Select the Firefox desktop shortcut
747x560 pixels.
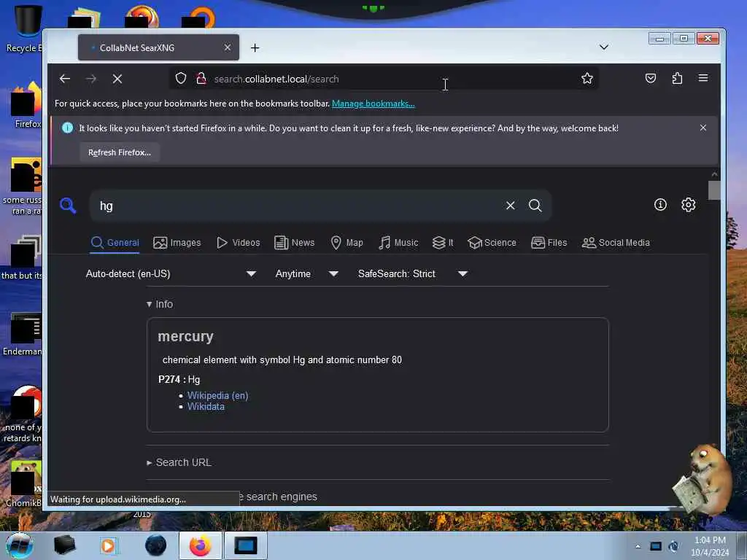26,105
